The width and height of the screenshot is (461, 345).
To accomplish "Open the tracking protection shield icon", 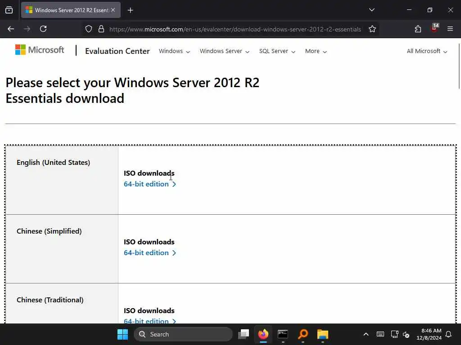I will (x=89, y=29).
